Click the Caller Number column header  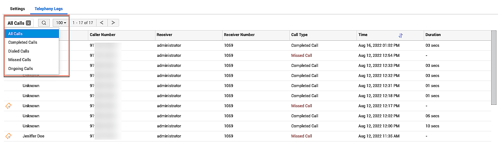(x=103, y=35)
